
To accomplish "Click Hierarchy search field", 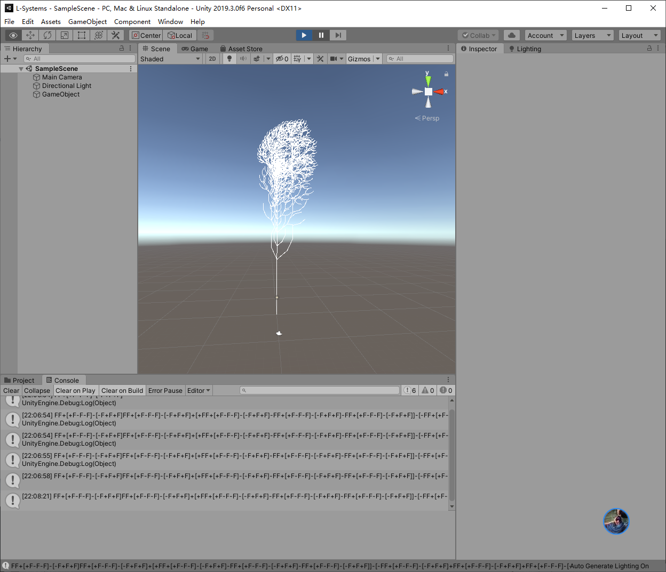I will point(80,59).
